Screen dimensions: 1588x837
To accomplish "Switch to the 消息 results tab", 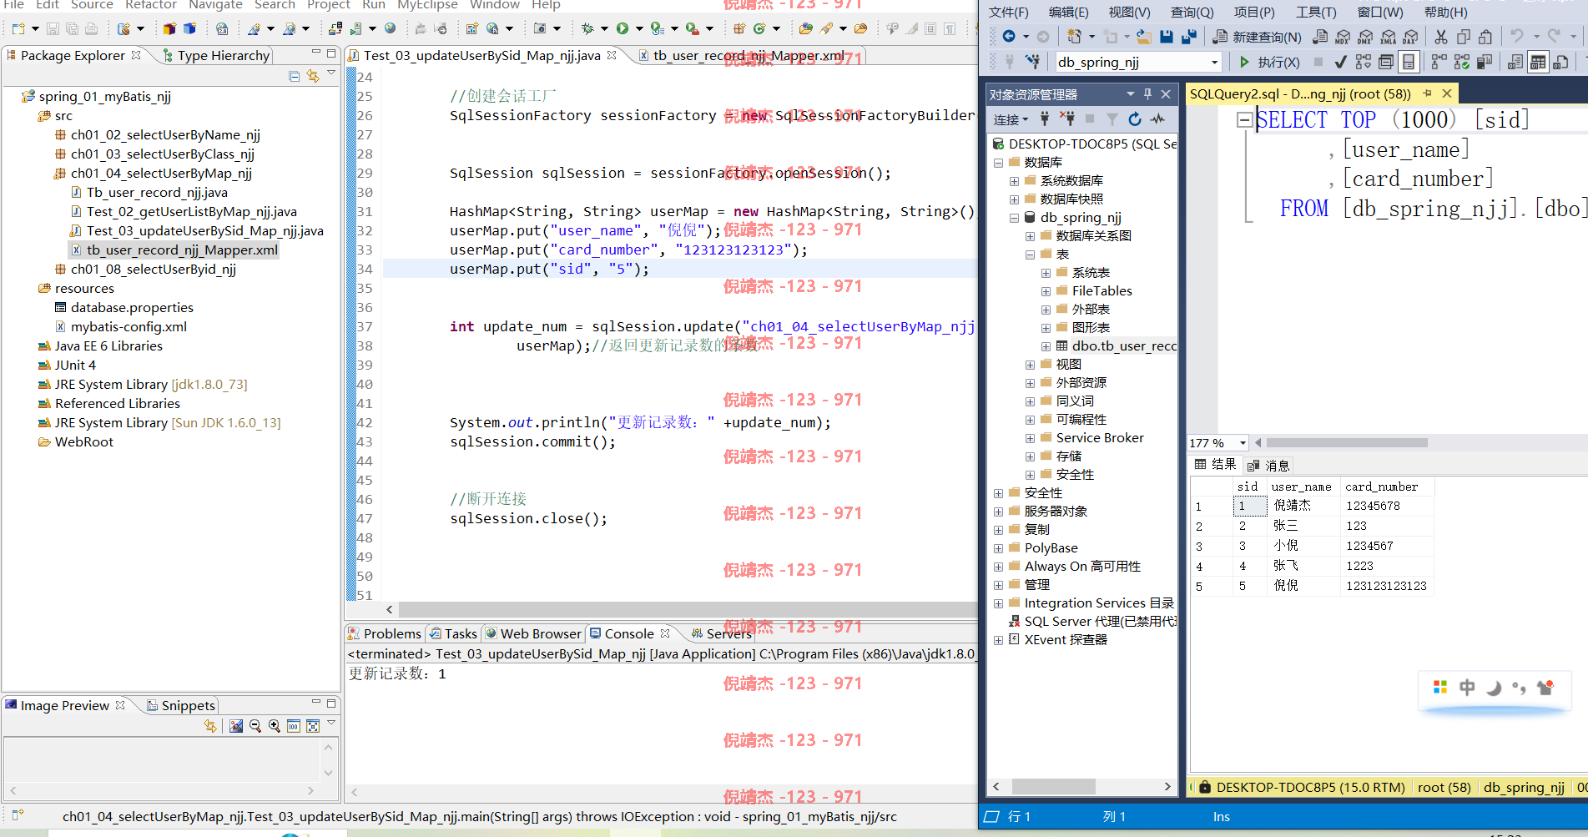I will [x=1268, y=466].
